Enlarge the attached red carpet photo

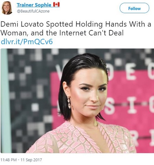tap(77, 101)
